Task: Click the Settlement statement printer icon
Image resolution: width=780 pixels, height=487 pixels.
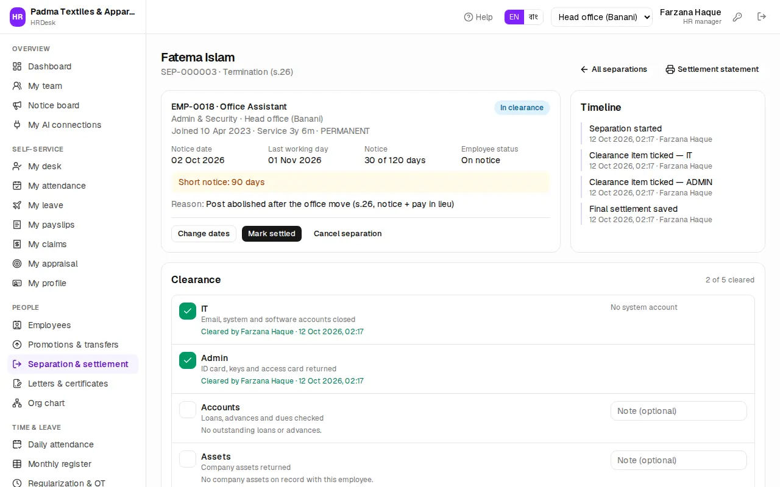Action: tap(670, 69)
